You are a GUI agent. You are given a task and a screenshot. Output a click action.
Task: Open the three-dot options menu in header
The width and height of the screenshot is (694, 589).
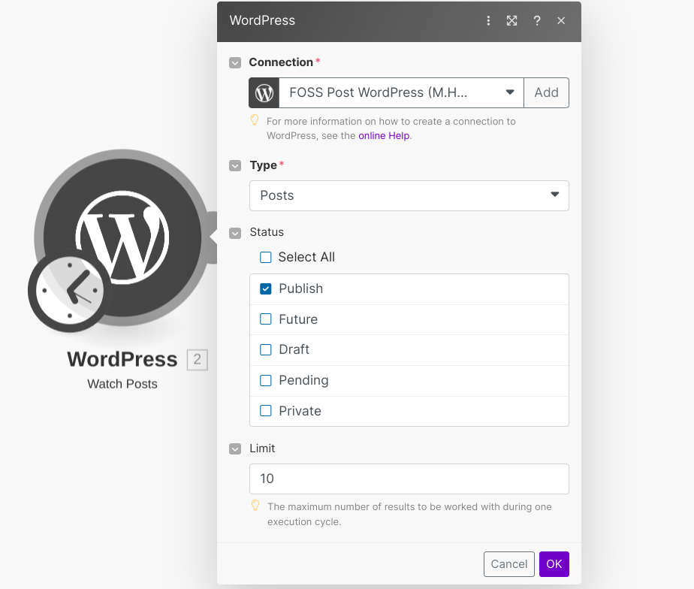pos(488,21)
